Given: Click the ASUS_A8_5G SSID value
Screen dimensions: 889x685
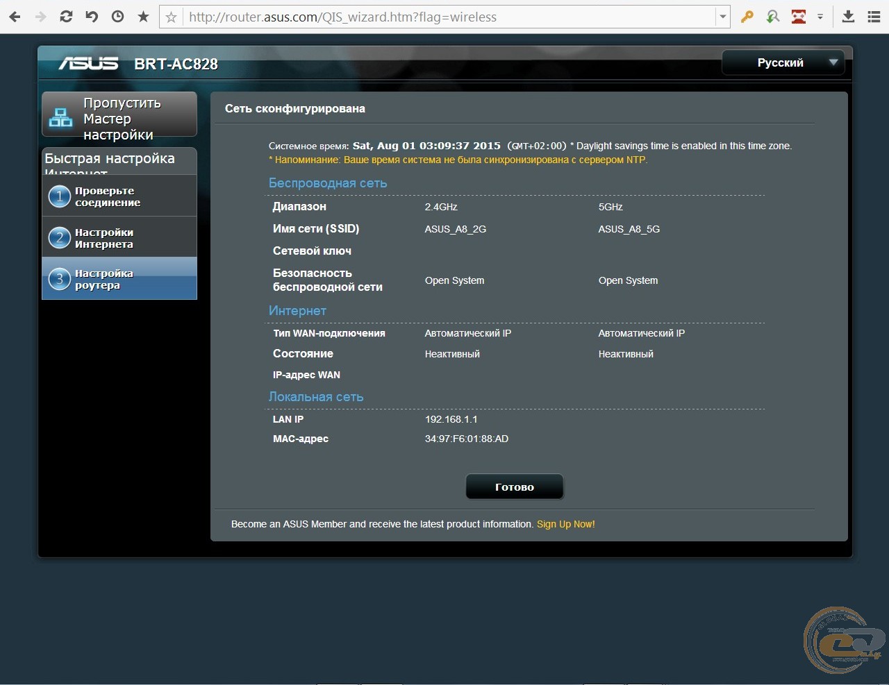Looking at the screenshot, I should pos(629,229).
